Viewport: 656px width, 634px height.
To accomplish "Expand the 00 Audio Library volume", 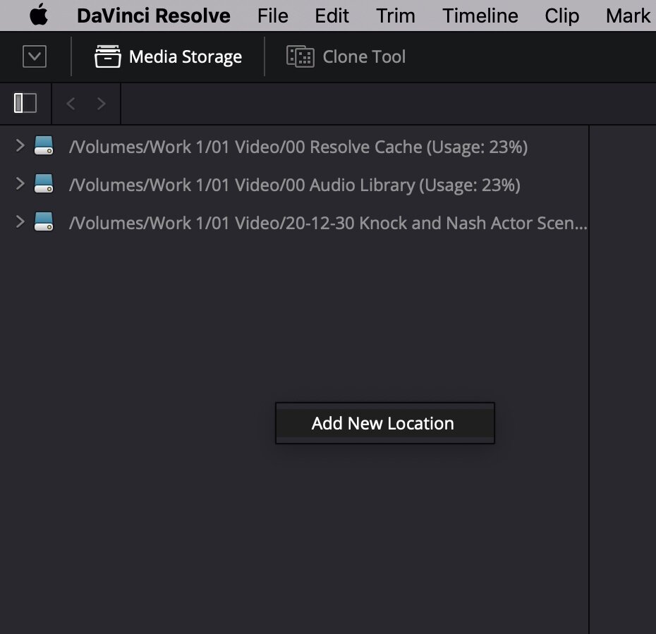I will pyautogui.click(x=20, y=183).
